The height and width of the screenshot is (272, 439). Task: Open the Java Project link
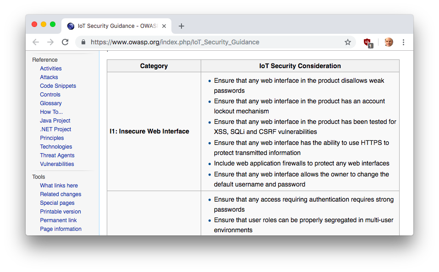pos(55,120)
